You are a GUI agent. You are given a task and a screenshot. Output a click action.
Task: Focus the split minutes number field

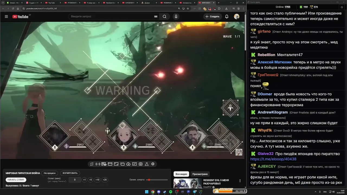[75, 180]
